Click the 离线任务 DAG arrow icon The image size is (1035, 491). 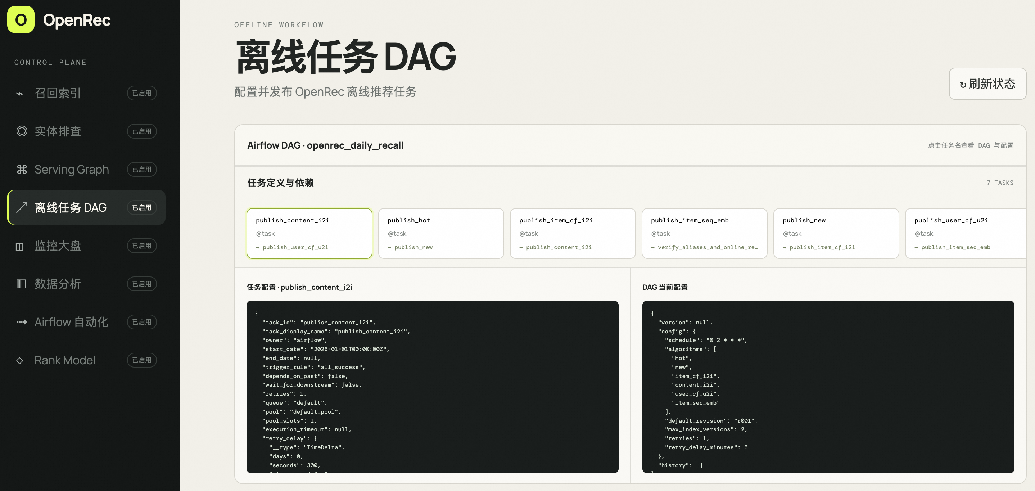click(22, 207)
